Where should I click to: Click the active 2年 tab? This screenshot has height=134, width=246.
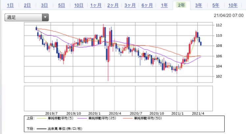[x=182, y=5]
